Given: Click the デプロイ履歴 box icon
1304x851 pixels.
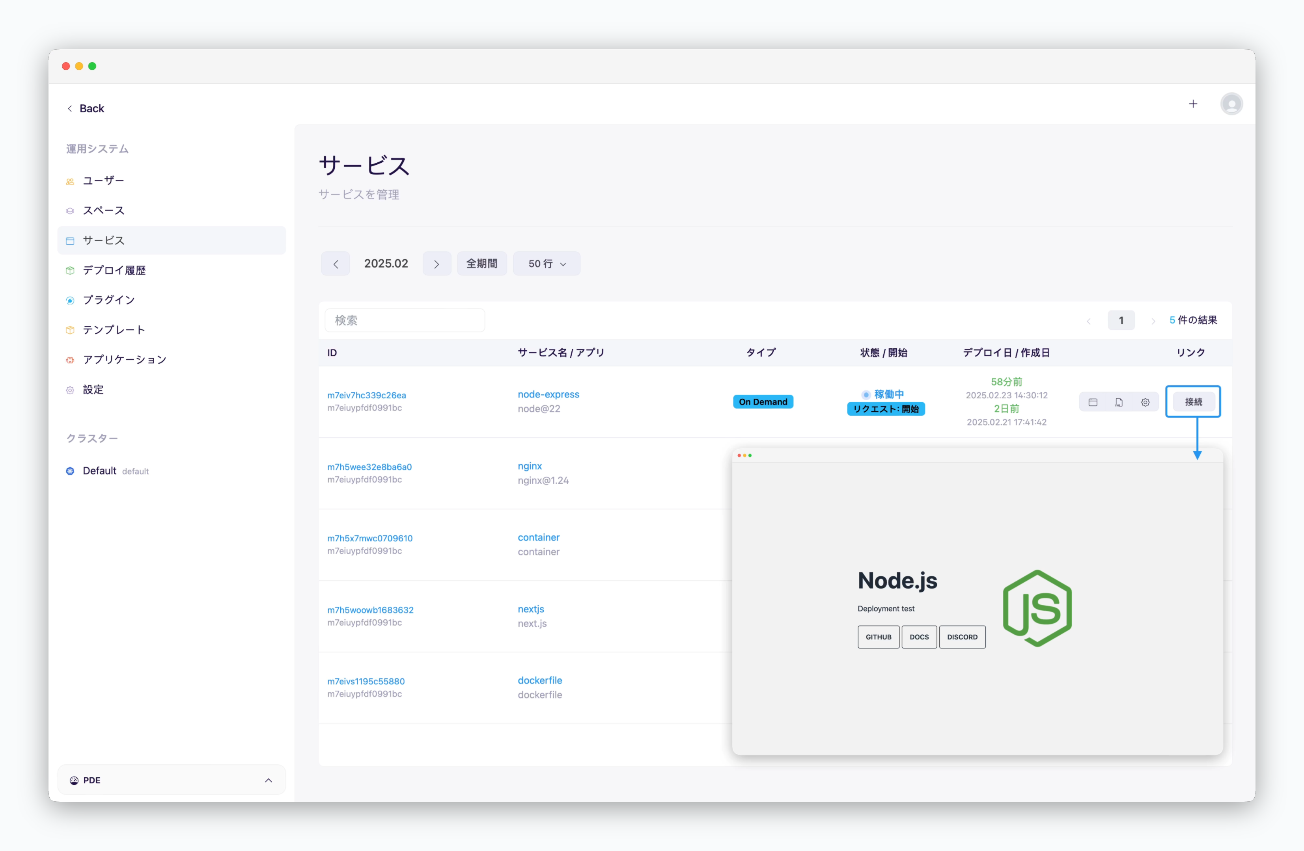Looking at the screenshot, I should point(70,271).
